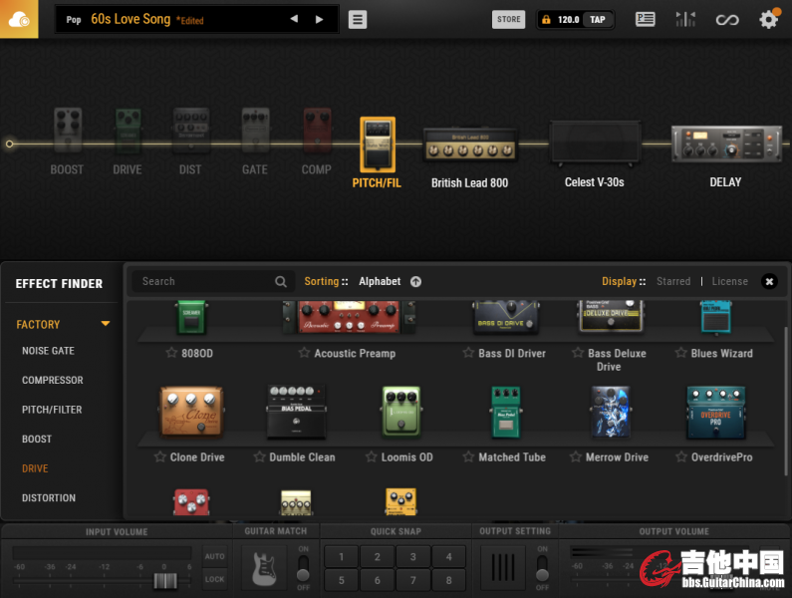Viewport: 792px width, 598px height.
Task: Star the Dumble Clean pedal
Action: (260, 457)
